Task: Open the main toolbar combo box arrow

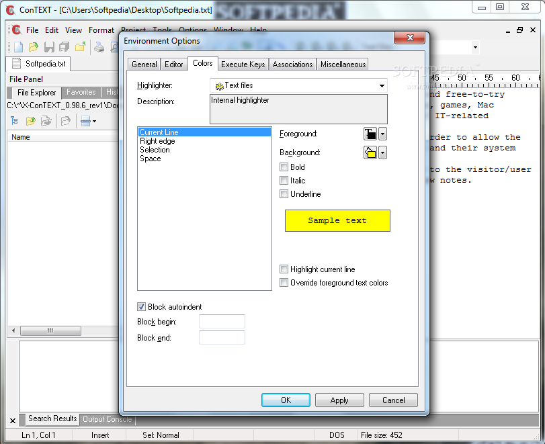Action: point(475,47)
